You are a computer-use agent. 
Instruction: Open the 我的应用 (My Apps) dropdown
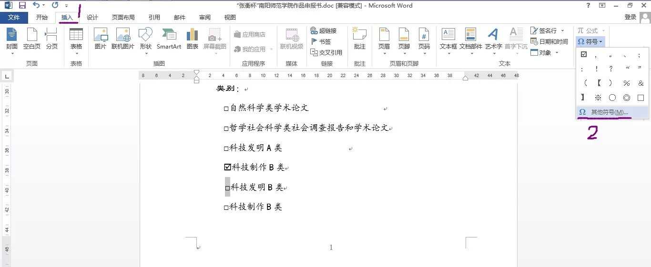point(253,49)
